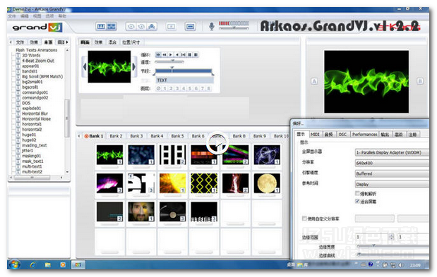The height and width of the screenshot is (277, 437).
Task: Open the Buffered engine dropdown
Action: pos(392,173)
